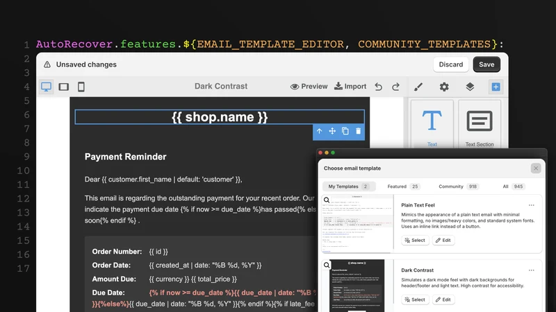Undo the last change
The width and height of the screenshot is (556, 312).
(x=379, y=87)
